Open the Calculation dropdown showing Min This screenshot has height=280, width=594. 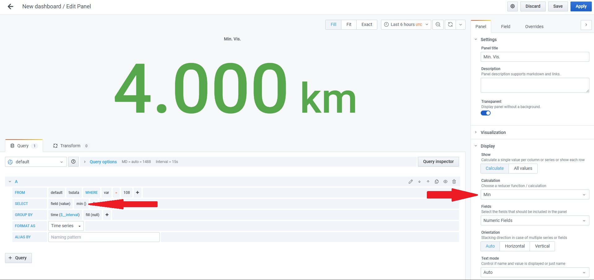[x=534, y=194]
